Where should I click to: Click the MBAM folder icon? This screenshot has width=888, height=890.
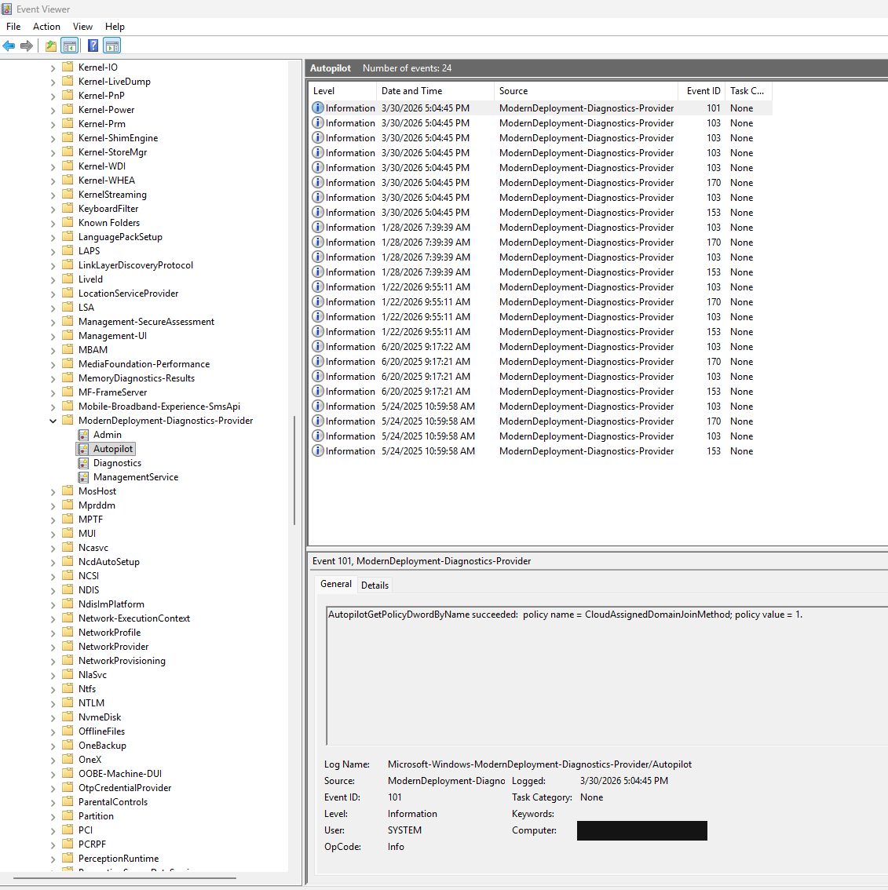click(68, 349)
